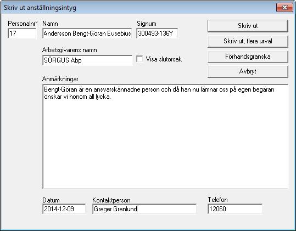The width and height of the screenshot is (296, 231).
Task: Click the Namn field with Andersson Bengt-Göran
Action: tap(87, 33)
